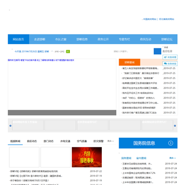Screen dimensions: 185x185
Task: Open the 政务公开 navigation item
Action: click(103, 39)
